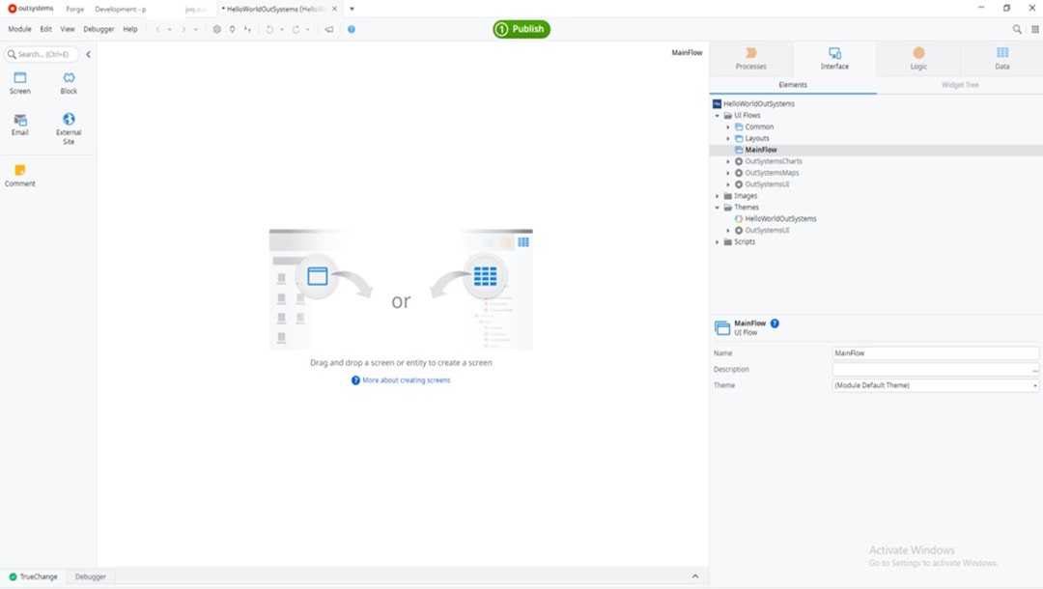Click the blue help icon in toolbar
Viewport: 1043px width, 589px height.
[x=352, y=29]
